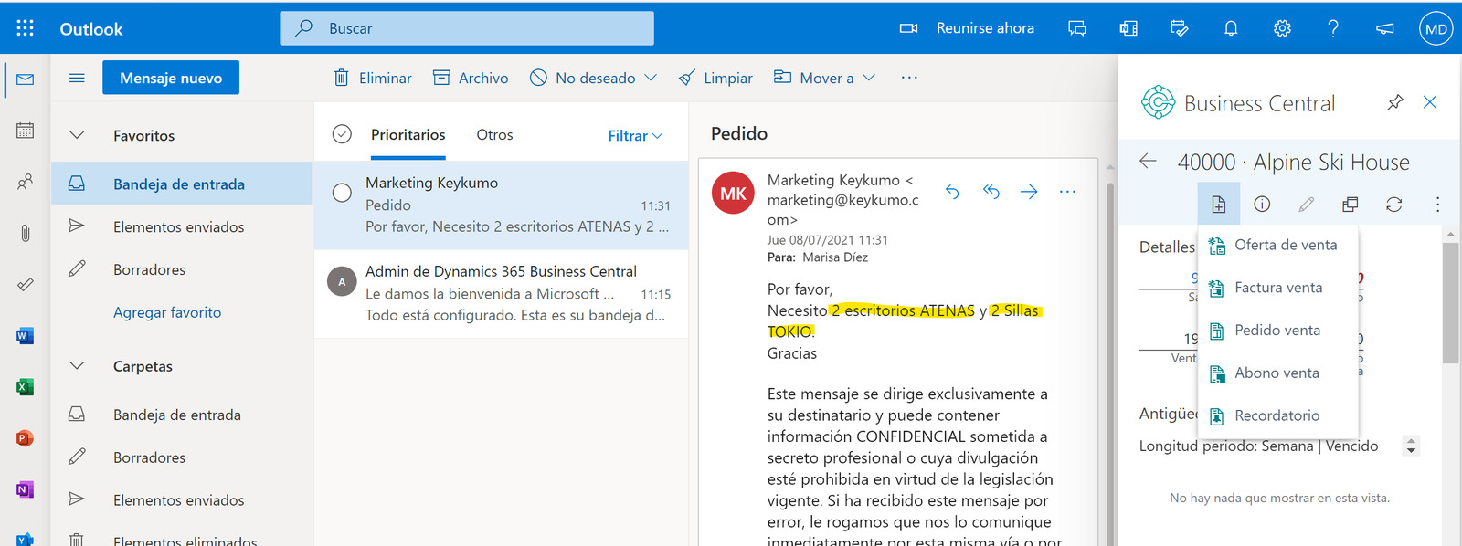Open the Help question mark
The width and height of the screenshot is (1462, 546).
click(x=1333, y=28)
